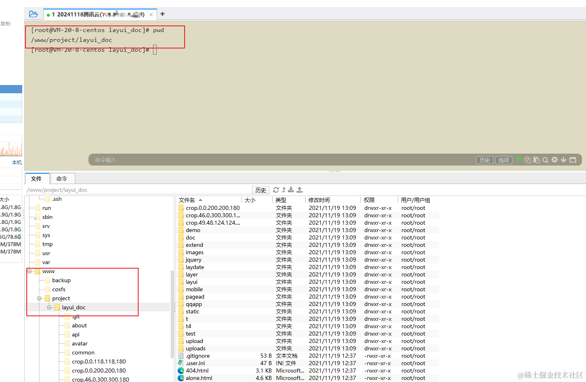Click the green lightning quick-command icon
The height and width of the screenshot is (382, 586).
[x=519, y=160]
